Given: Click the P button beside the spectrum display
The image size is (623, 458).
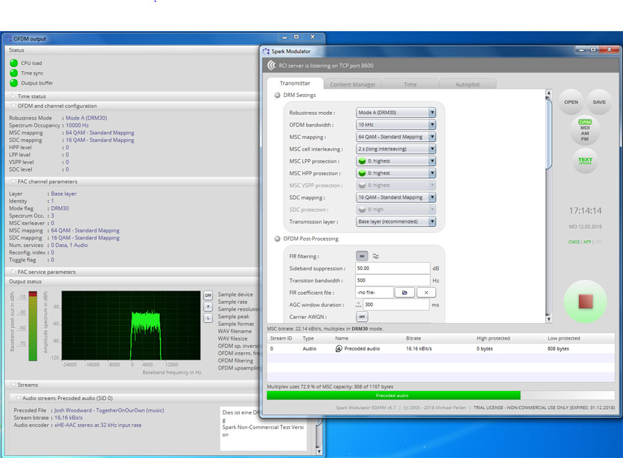Looking at the screenshot, I should 208,306.
